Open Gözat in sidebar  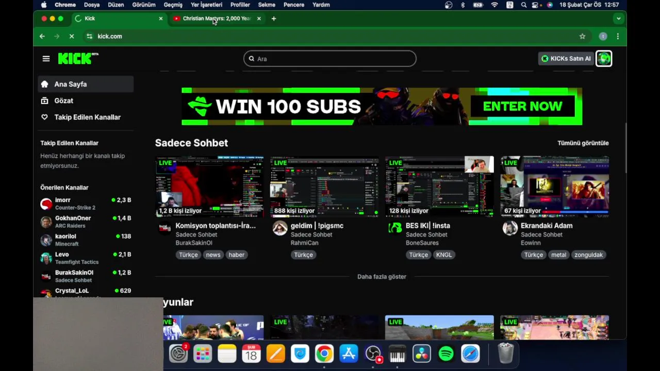[86, 100]
